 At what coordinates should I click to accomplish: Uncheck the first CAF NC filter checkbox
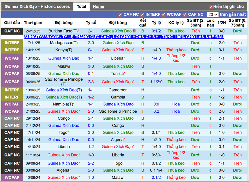coord(120,15)
